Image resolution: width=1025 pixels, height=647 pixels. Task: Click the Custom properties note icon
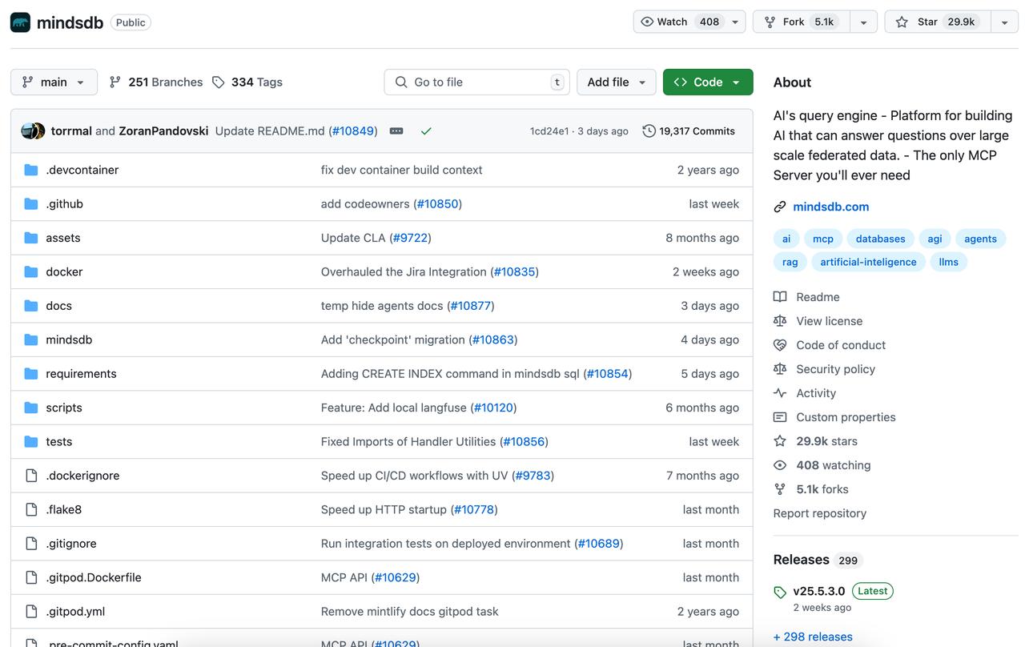pos(780,417)
